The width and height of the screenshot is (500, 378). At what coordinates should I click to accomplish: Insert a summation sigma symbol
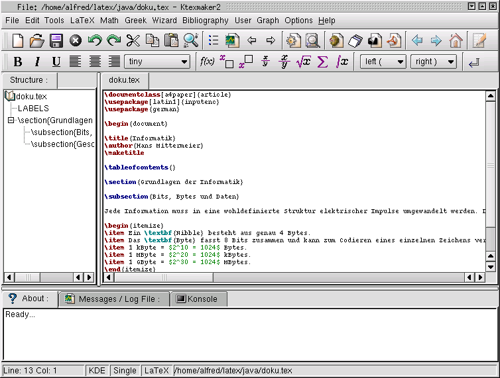[x=323, y=62]
